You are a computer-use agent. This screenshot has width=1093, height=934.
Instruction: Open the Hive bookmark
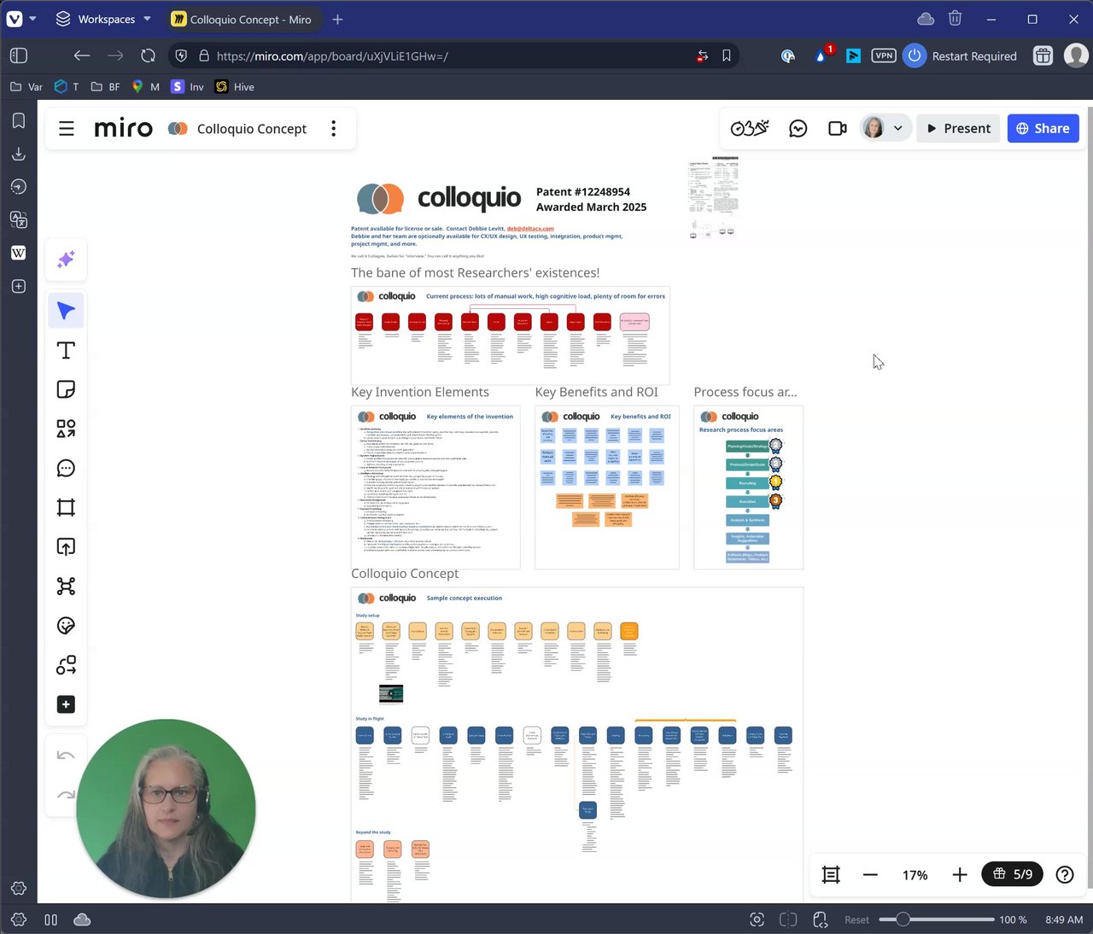235,86
